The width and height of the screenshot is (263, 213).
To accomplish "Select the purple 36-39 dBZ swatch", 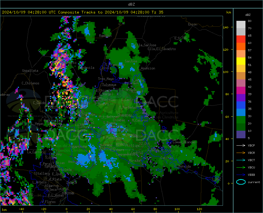I will (x=241, y=98).
